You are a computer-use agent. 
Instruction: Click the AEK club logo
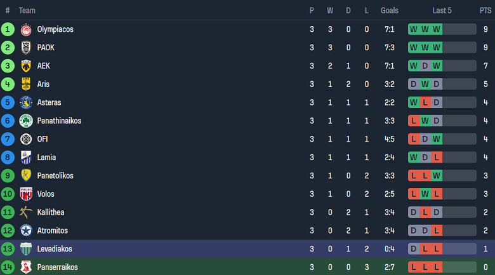pos(26,66)
